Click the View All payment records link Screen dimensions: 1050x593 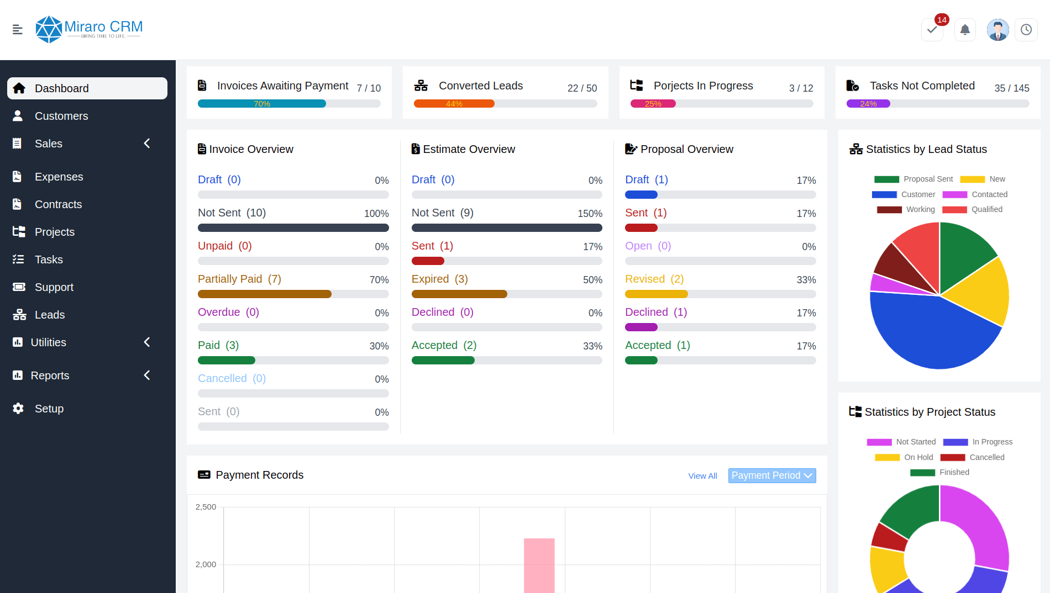click(x=703, y=476)
